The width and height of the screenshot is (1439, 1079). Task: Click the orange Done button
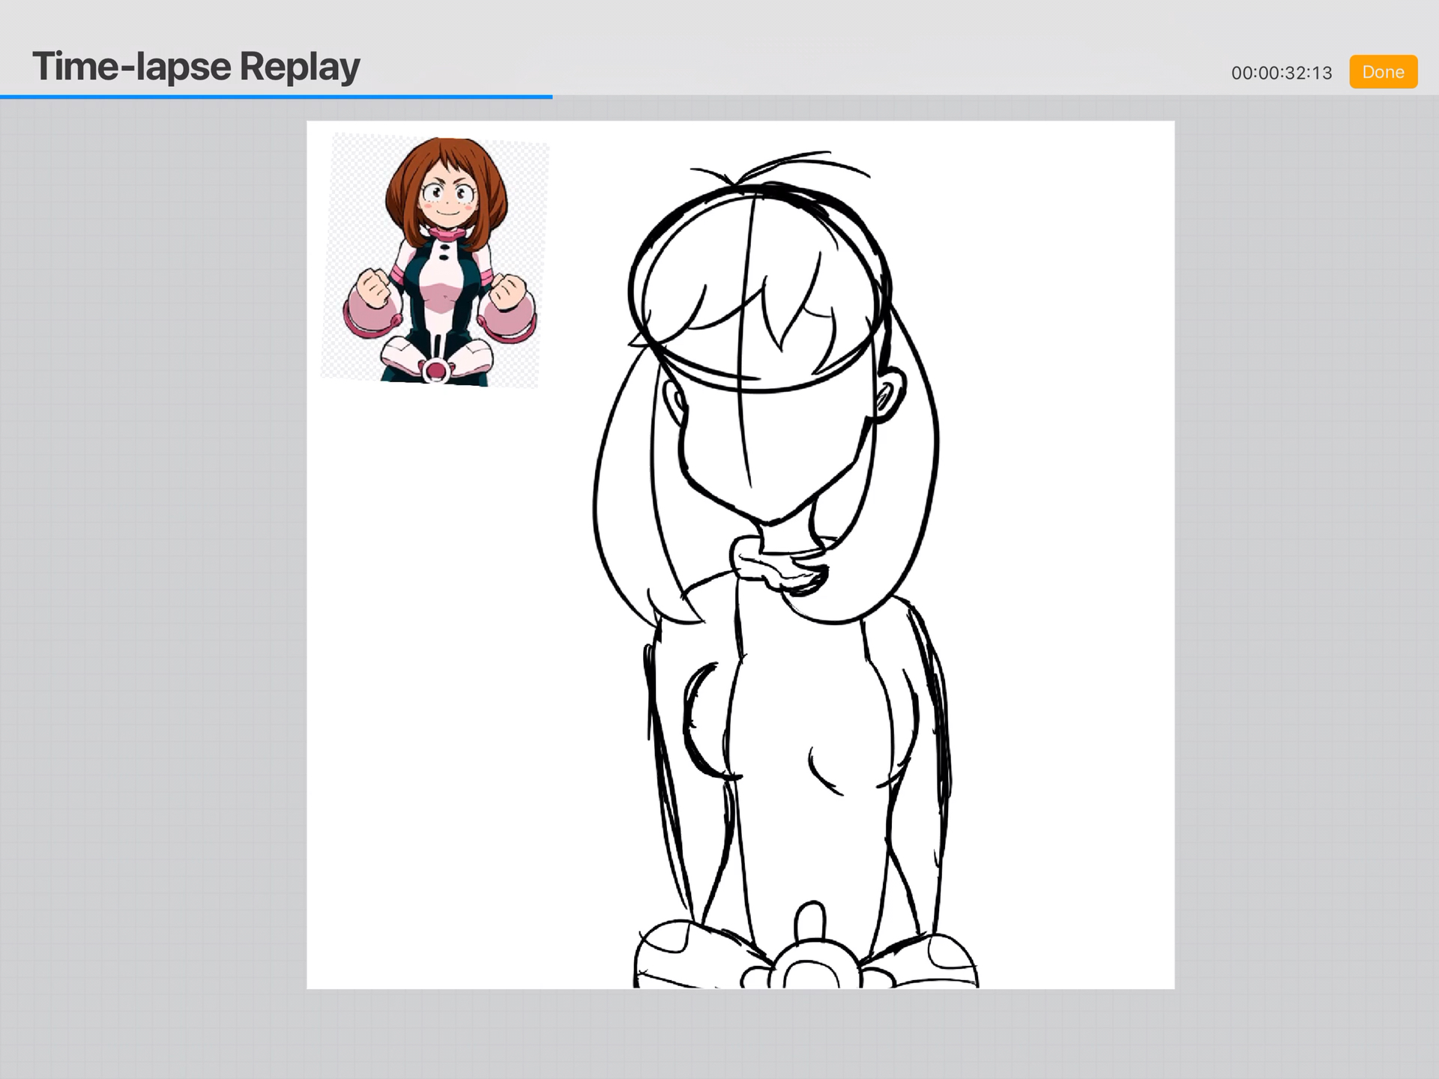(x=1383, y=72)
